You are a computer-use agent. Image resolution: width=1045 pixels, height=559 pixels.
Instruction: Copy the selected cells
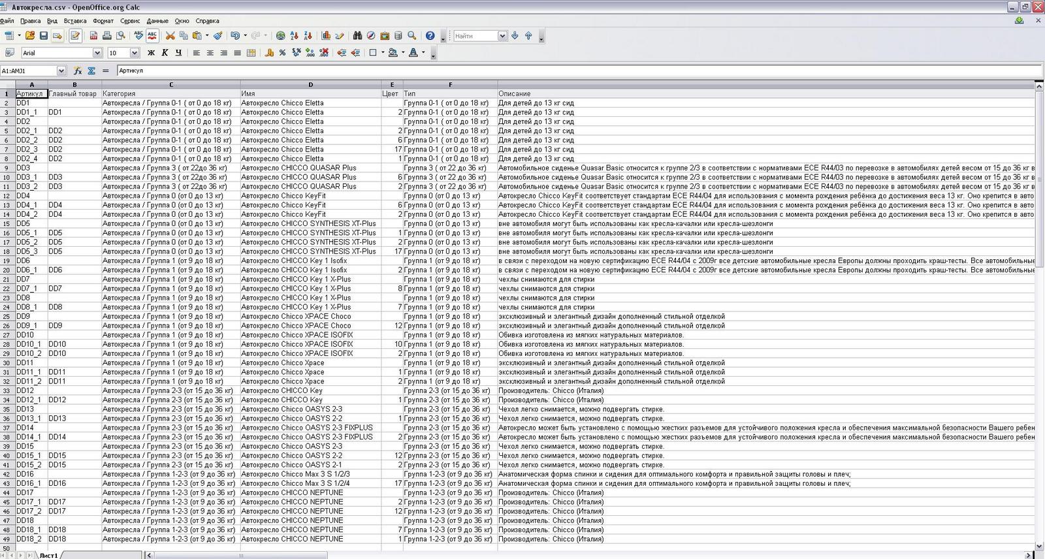click(184, 36)
